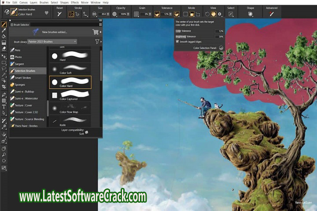The height and width of the screenshot is (211, 317).
Task: Select the Eraser tool
Action: [x=4, y=49]
